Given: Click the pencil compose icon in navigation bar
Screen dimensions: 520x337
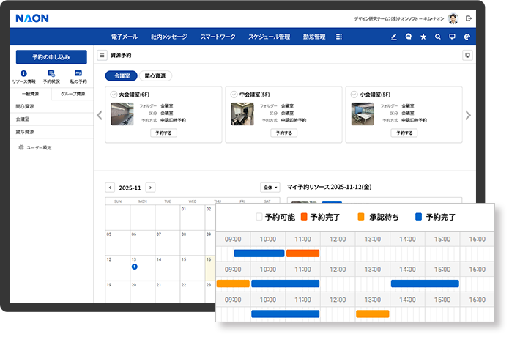Looking at the screenshot, I should 394,37.
